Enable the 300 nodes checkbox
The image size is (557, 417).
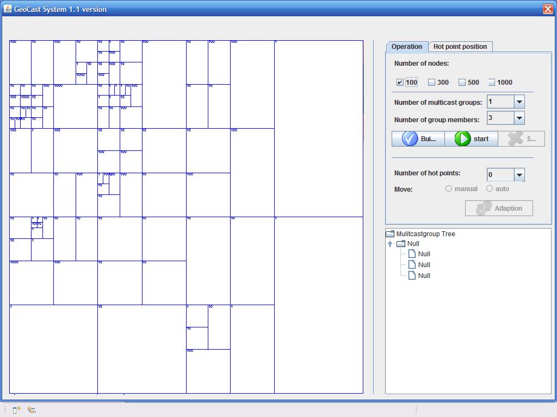432,83
